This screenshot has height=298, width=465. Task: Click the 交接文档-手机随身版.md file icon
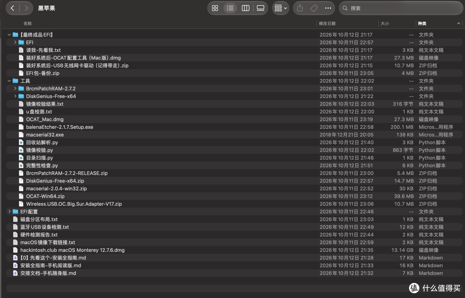click(15, 273)
